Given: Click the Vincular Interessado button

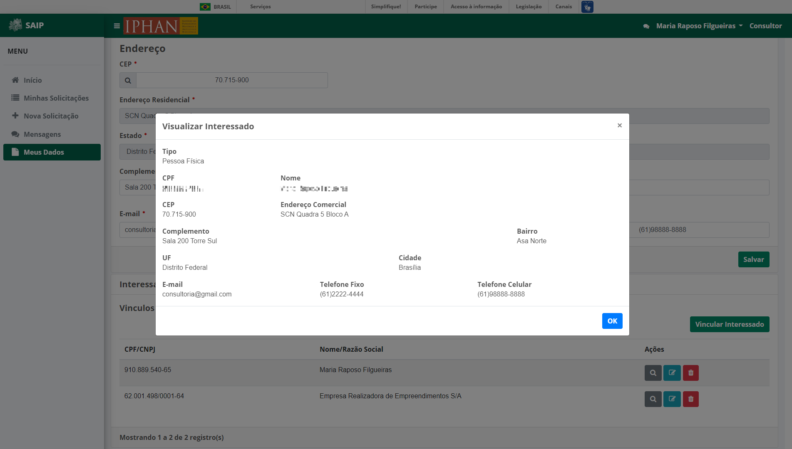Looking at the screenshot, I should tap(729, 324).
